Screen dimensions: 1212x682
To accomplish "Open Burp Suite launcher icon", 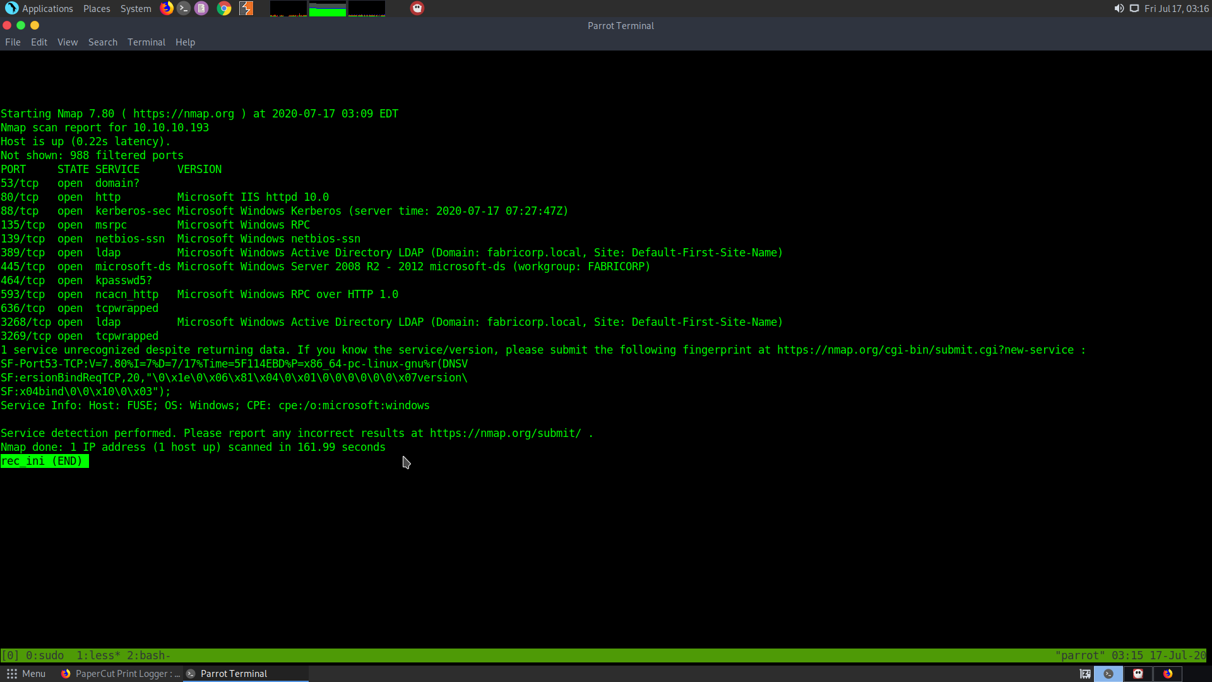I will pyautogui.click(x=246, y=8).
